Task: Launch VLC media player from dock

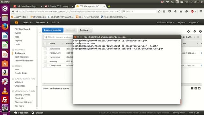Action: click(5, 91)
